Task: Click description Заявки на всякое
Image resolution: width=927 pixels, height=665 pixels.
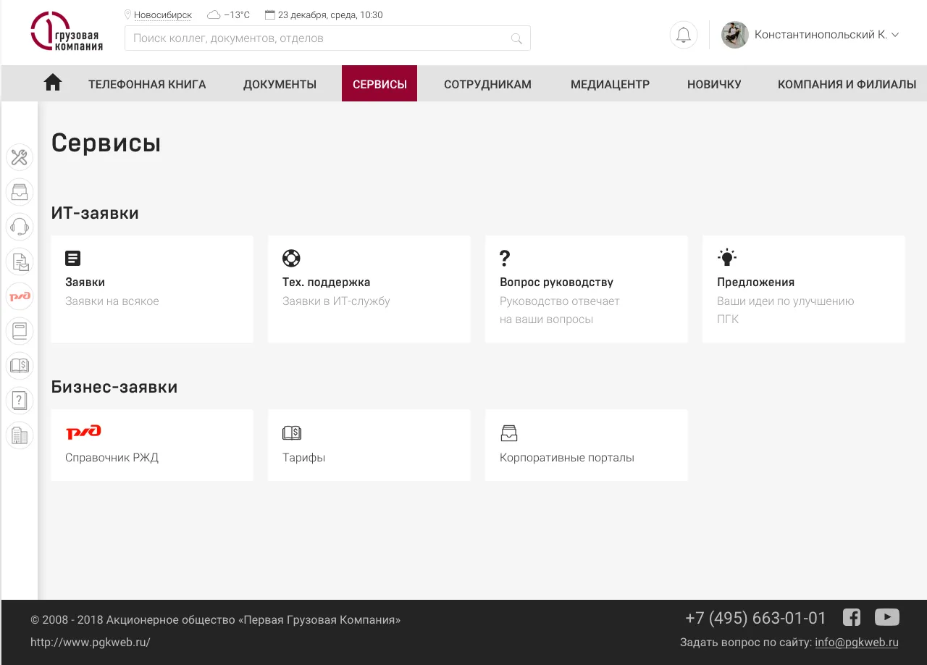Action: (x=112, y=301)
